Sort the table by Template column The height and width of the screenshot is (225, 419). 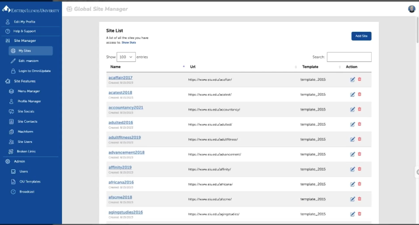click(310, 67)
